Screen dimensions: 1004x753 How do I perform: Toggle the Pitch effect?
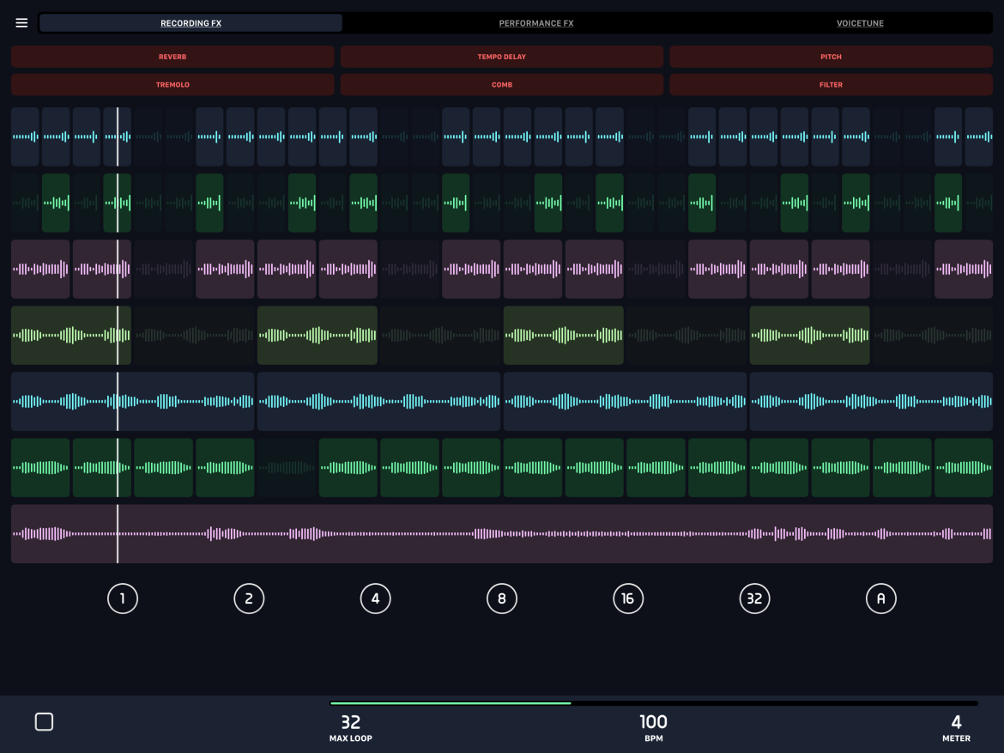832,57
